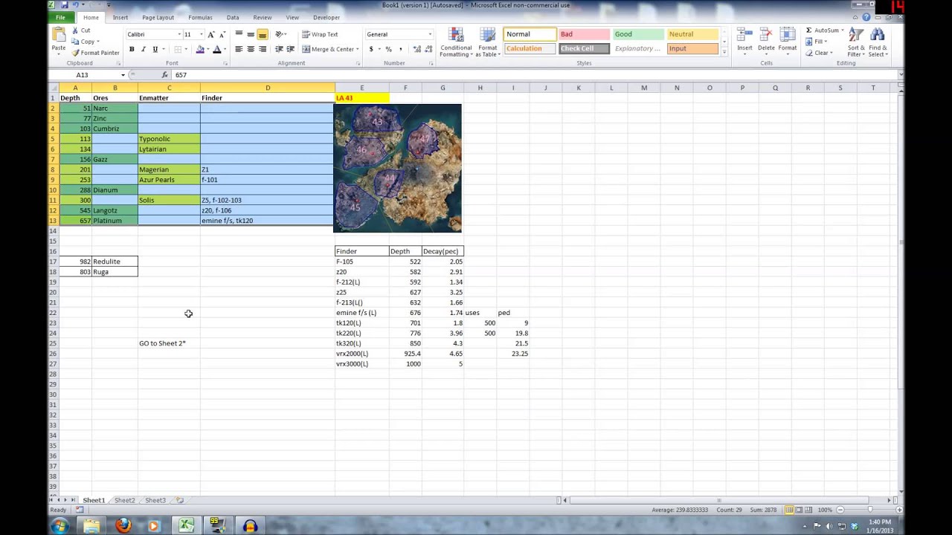This screenshot has width=952, height=535.
Task: Click the Font Color A icon
Action: tap(216, 49)
